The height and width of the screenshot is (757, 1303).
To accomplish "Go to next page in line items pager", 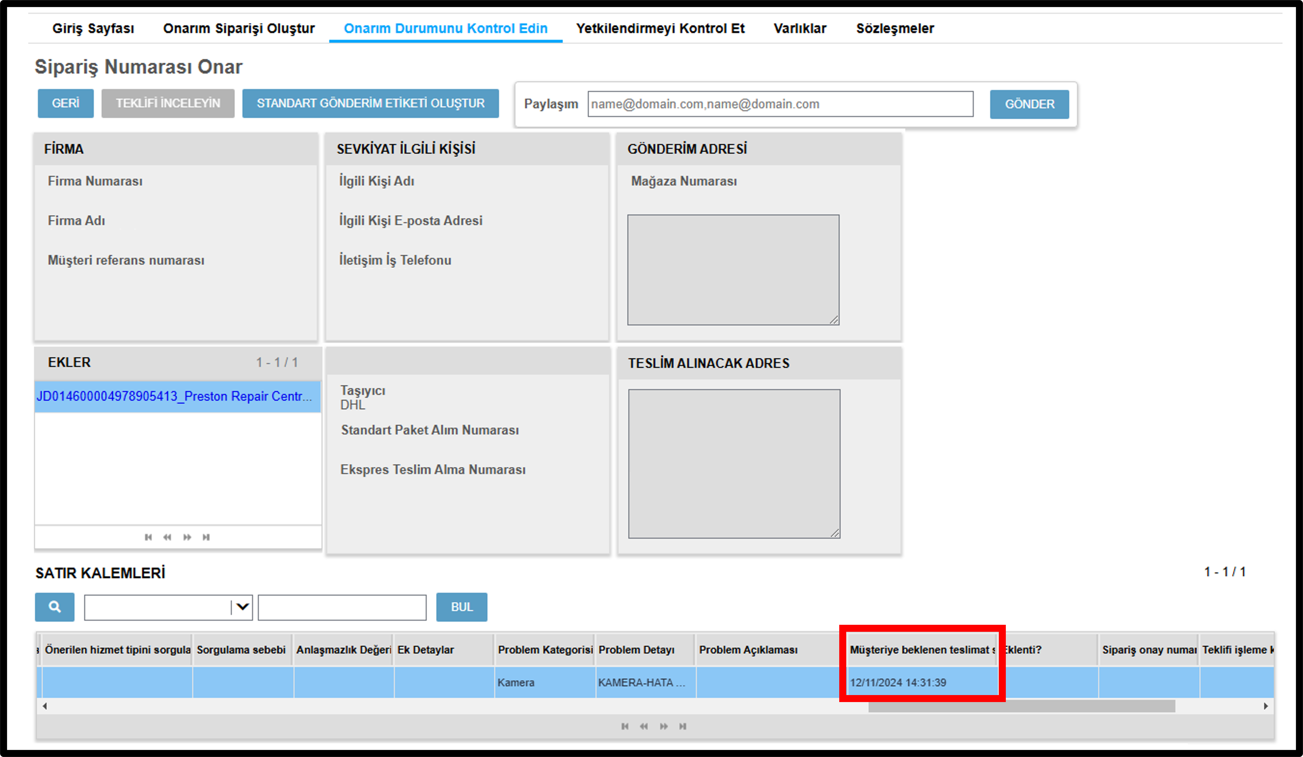I will 664,726.
